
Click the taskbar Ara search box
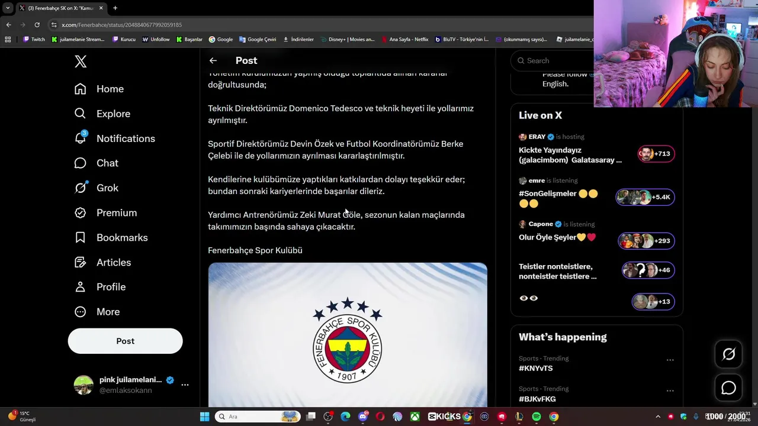click(x=258, y=417)
